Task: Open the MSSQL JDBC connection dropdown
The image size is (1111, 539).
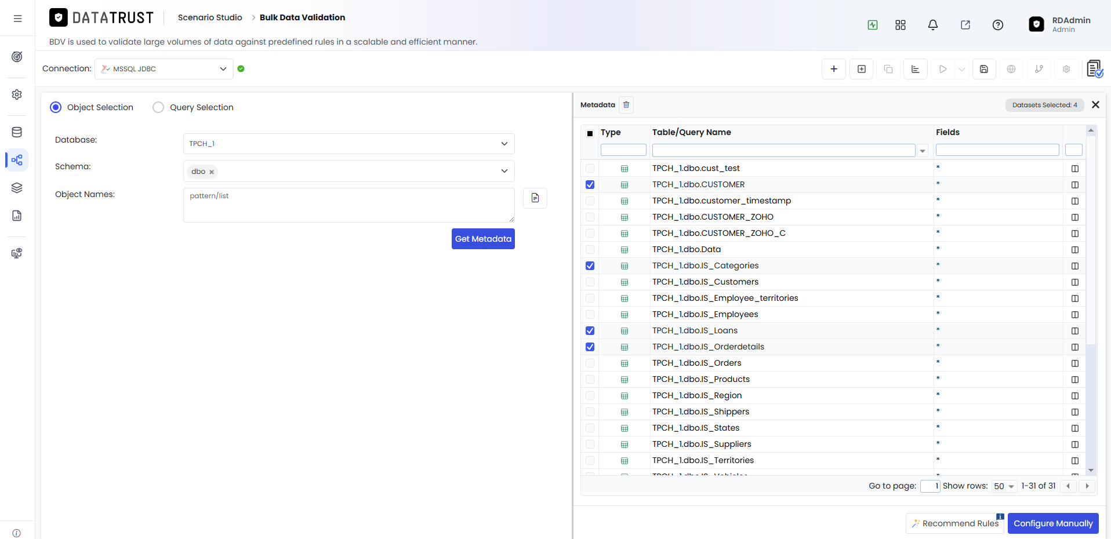Action: click(x=164, y=69)
